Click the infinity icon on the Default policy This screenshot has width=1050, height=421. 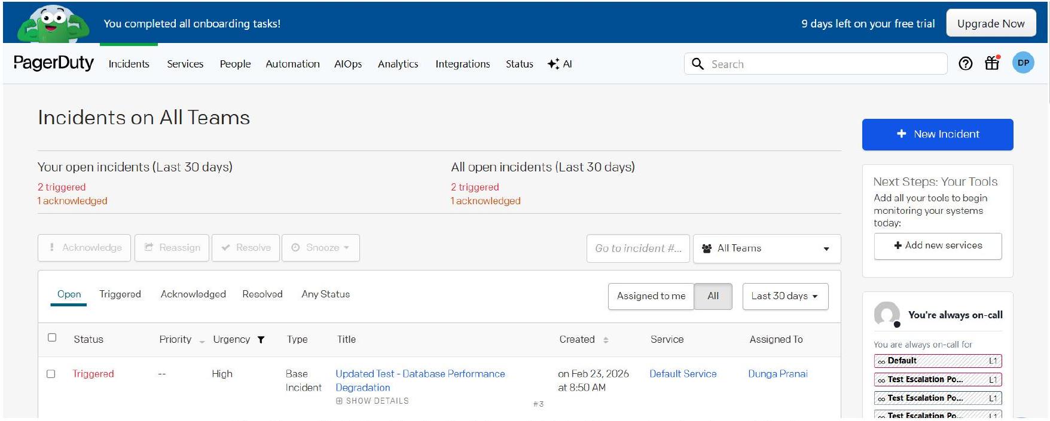[881, 361]
